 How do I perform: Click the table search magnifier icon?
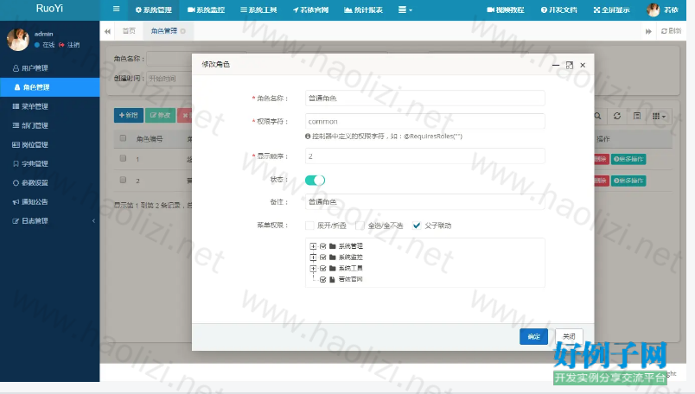597,116
